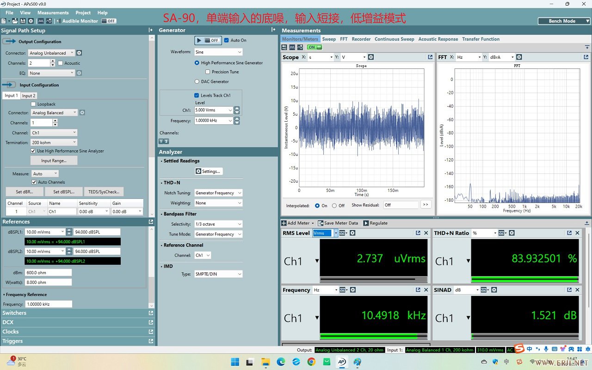The width and height of the screenshot is (592, 370).
Task: Pop out the FFT graph panel
Action: [586, 57]
